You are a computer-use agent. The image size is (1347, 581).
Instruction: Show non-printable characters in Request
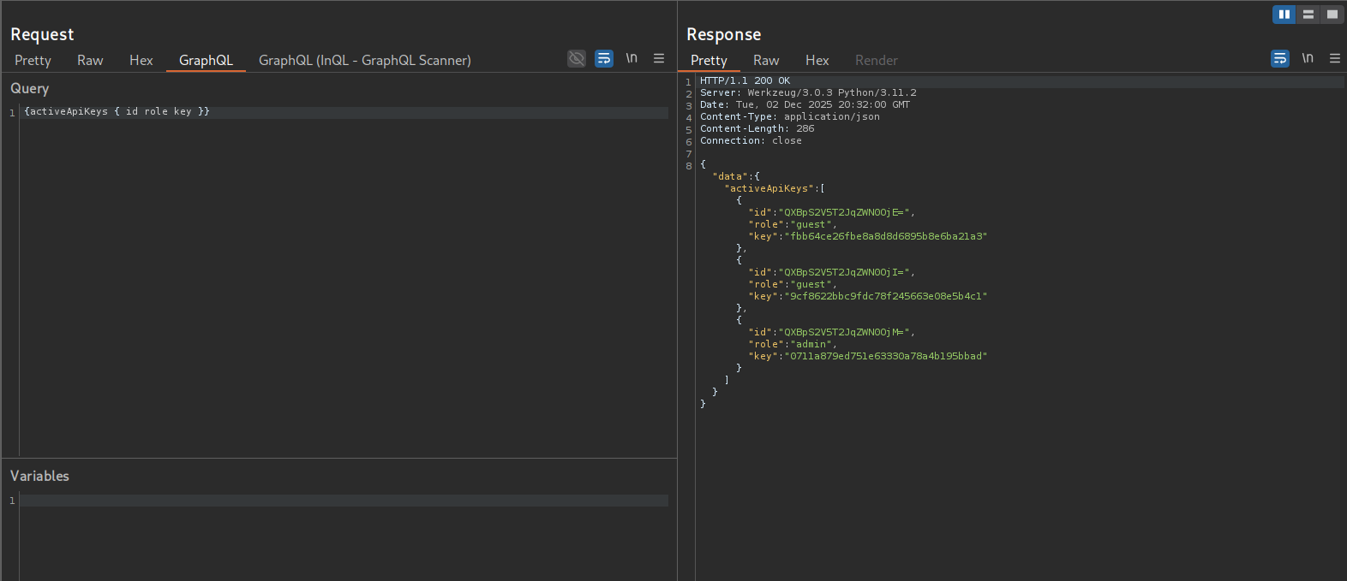coord(632,58)
